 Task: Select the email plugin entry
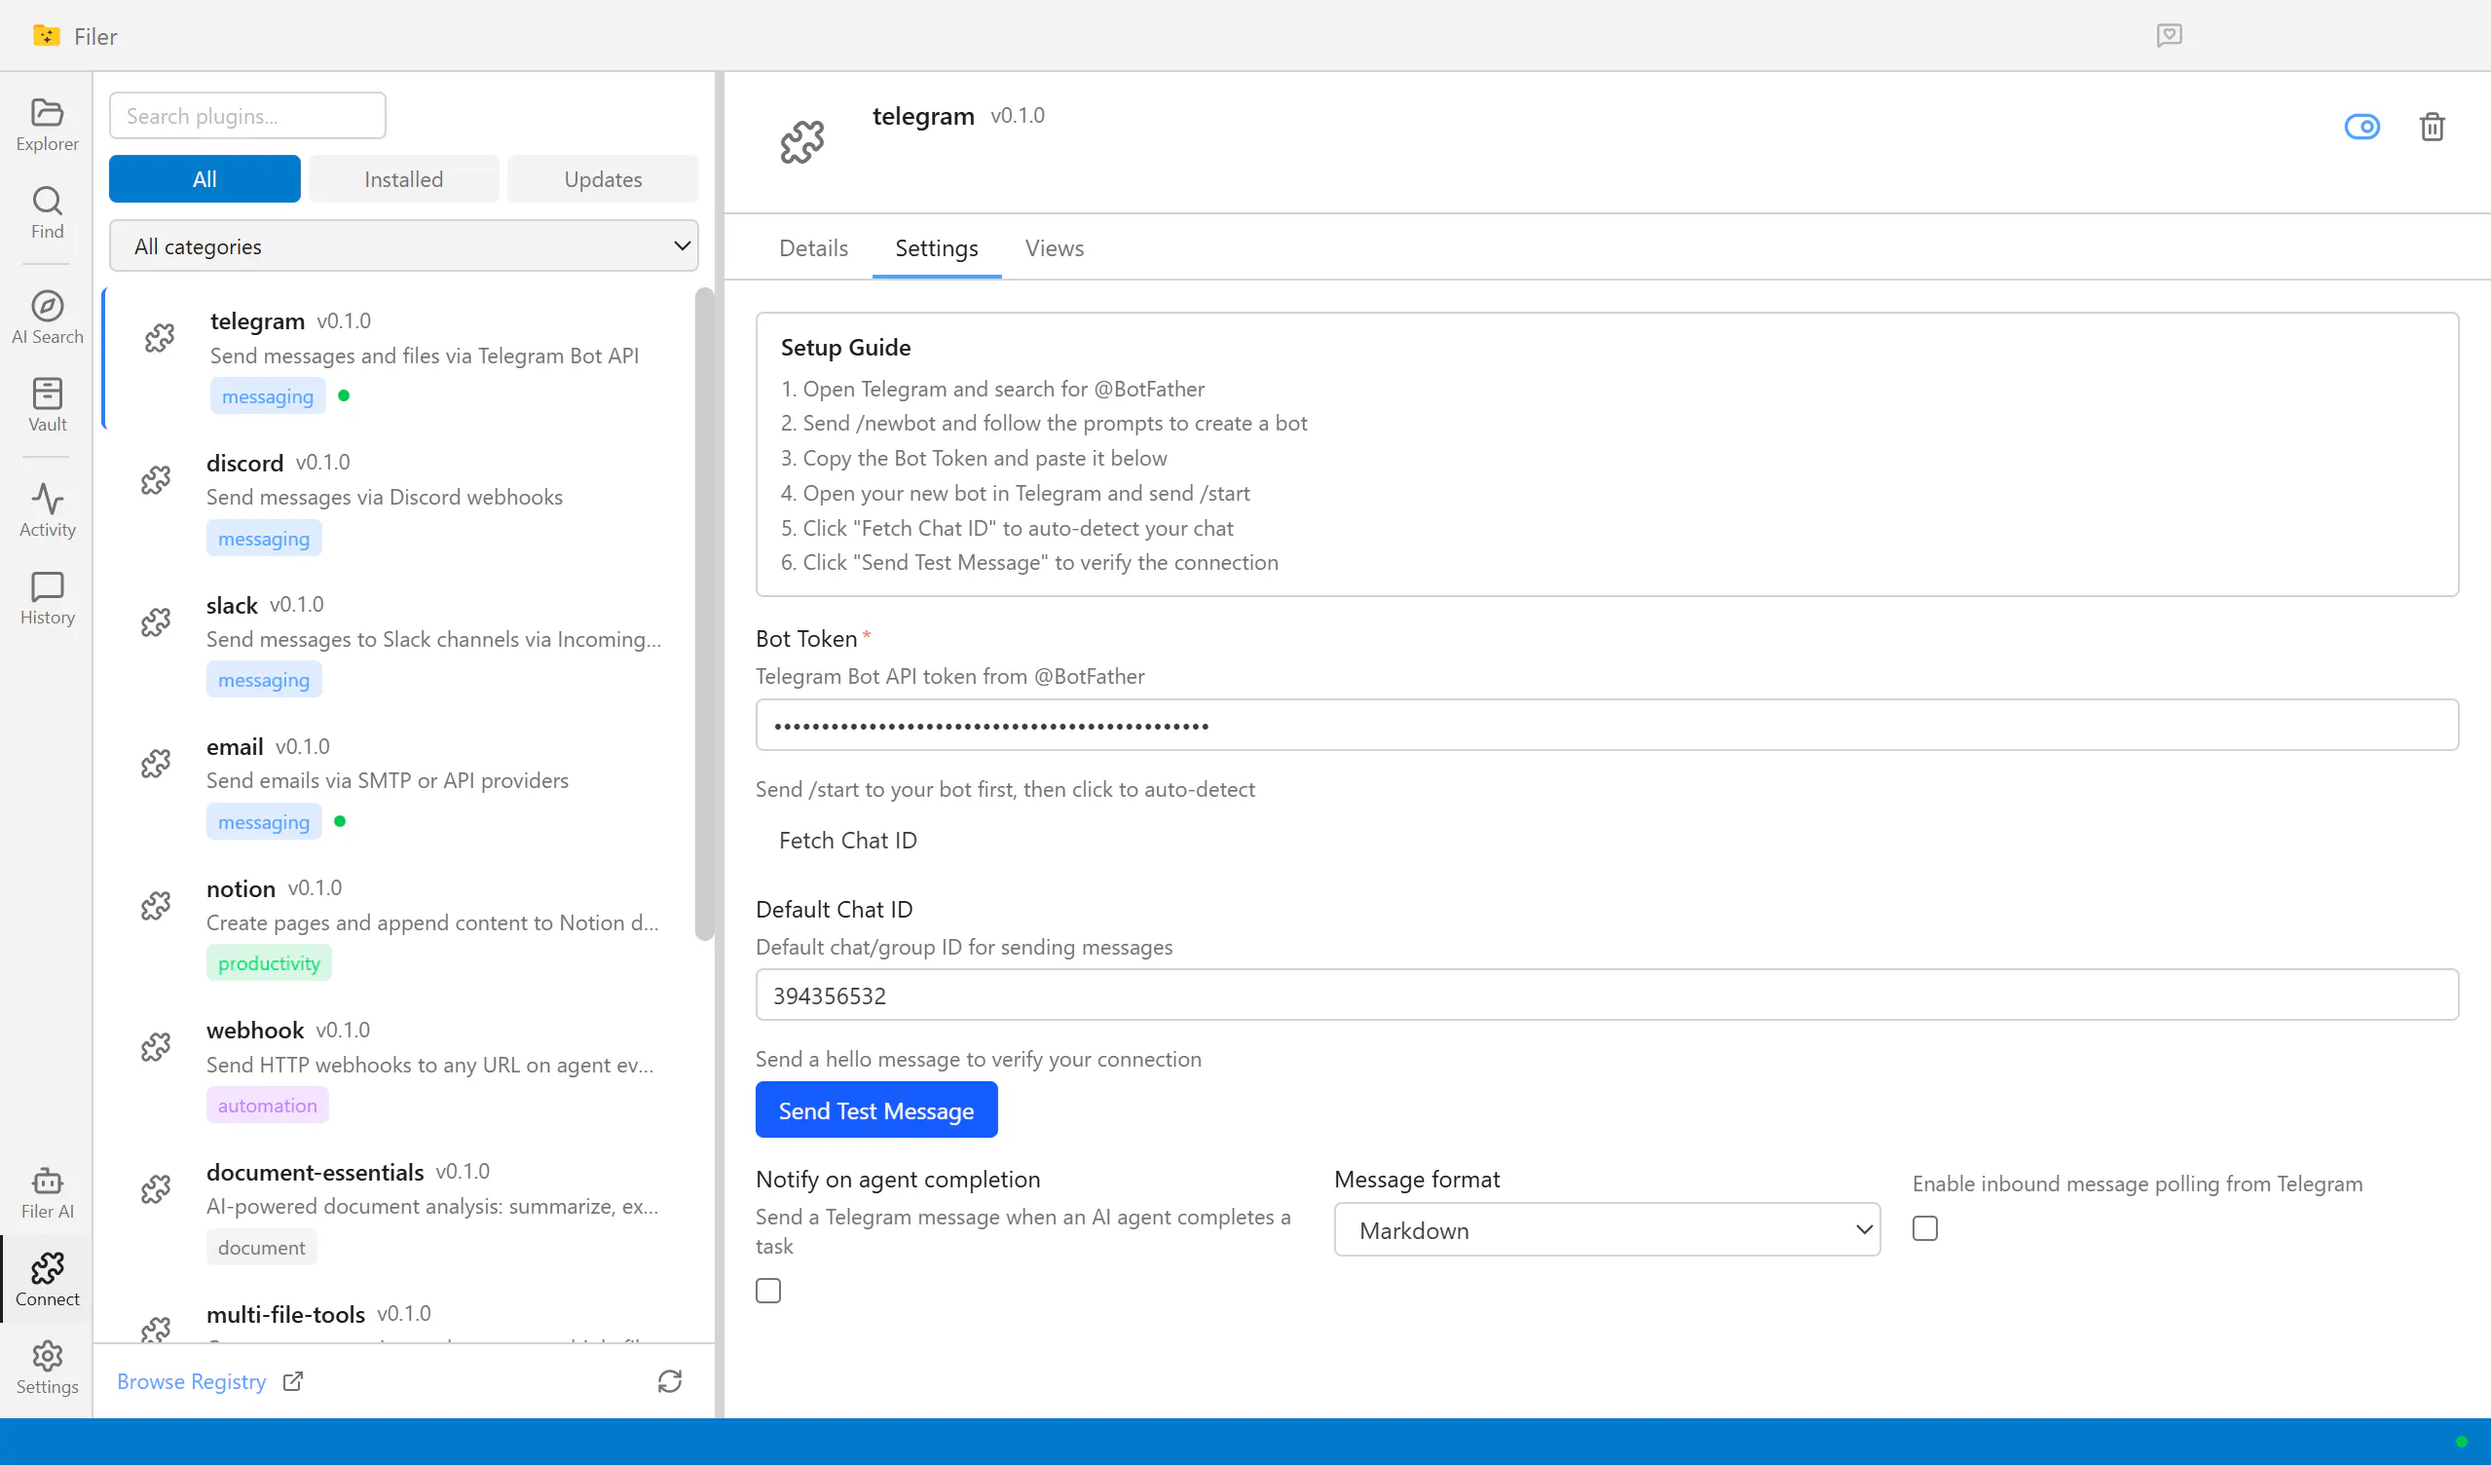coord(398,784)
